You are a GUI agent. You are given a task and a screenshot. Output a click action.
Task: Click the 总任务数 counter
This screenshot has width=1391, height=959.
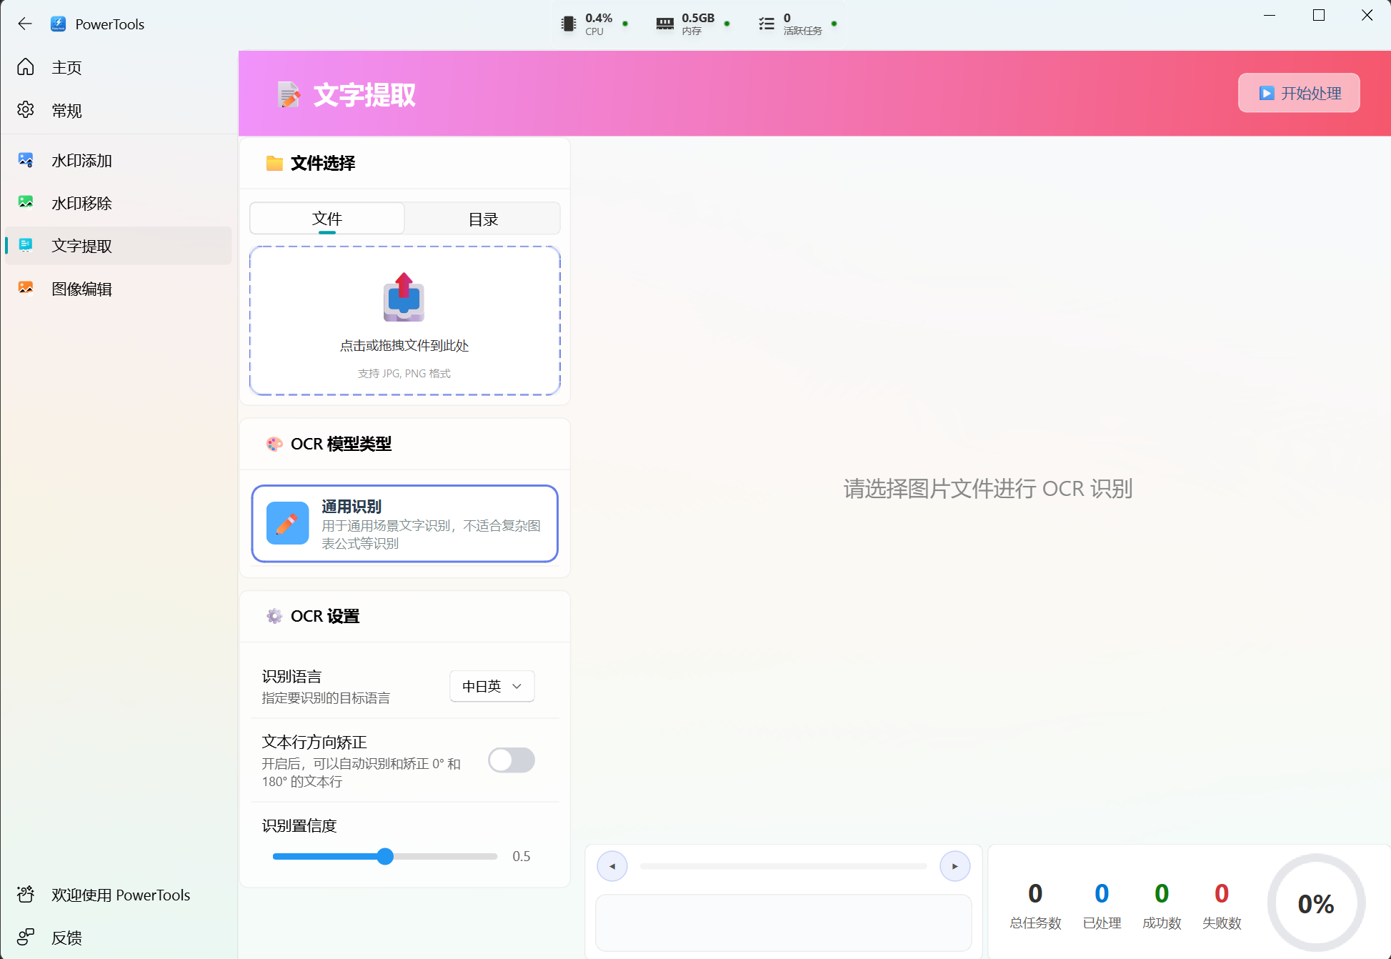click(x=1035, y=905)
